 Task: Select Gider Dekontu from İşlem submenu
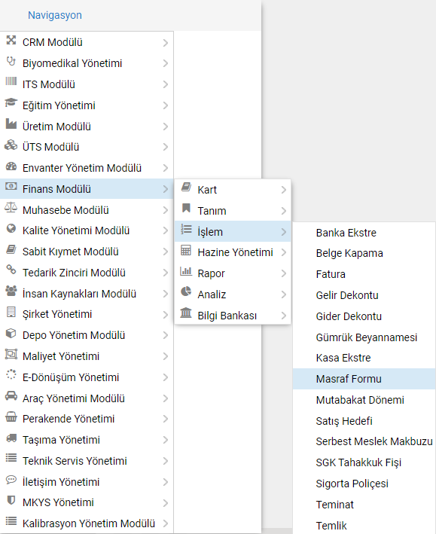click(x=349, y=316)
